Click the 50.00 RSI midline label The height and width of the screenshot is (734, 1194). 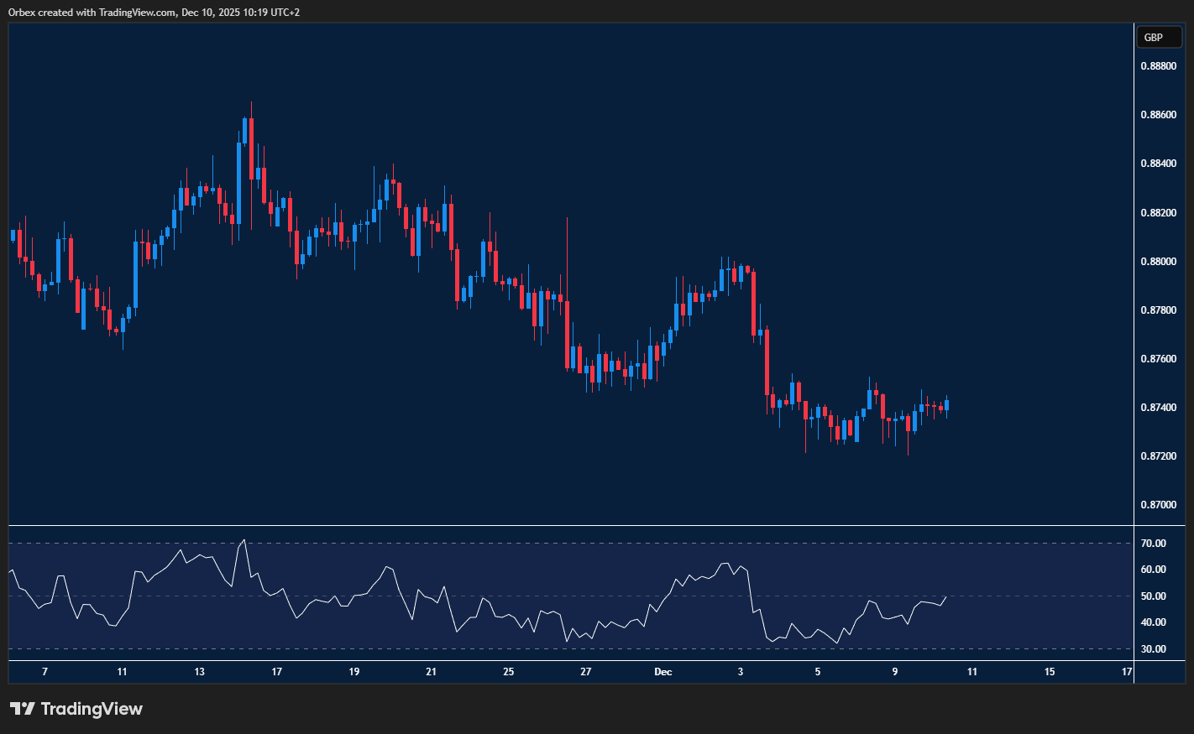[1153, 596]
